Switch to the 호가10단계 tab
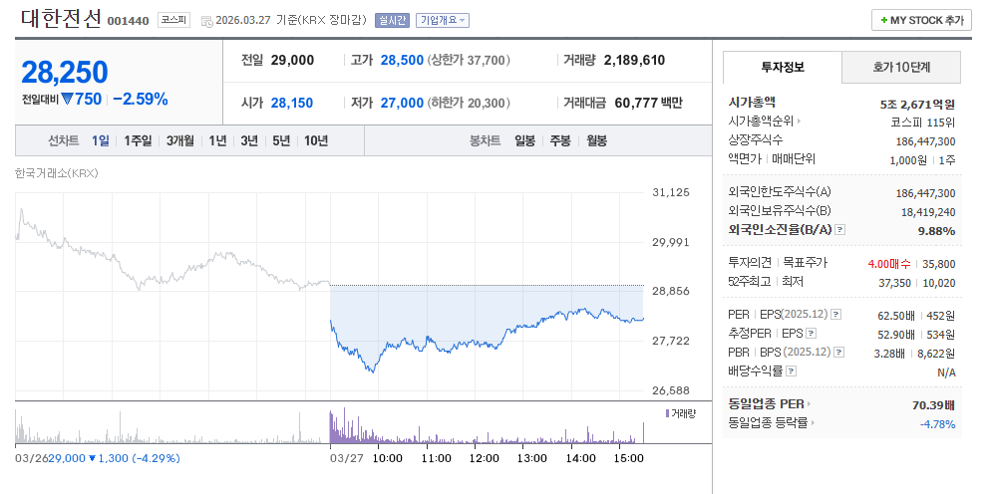 901,67
